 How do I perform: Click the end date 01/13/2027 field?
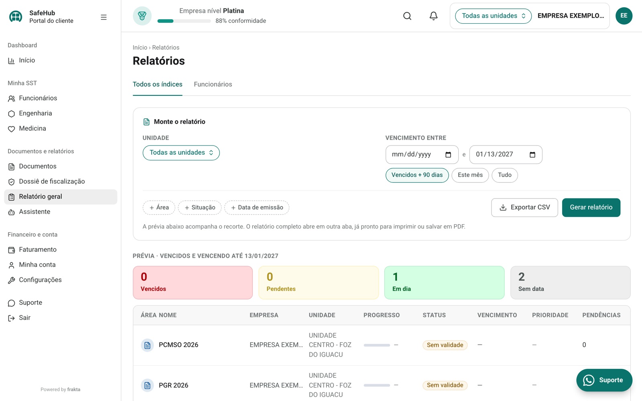tap(506, 154)
